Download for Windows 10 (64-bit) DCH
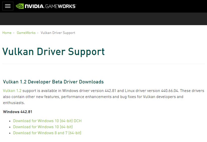Viewport: 207px width, 142px height. [47, 121]
